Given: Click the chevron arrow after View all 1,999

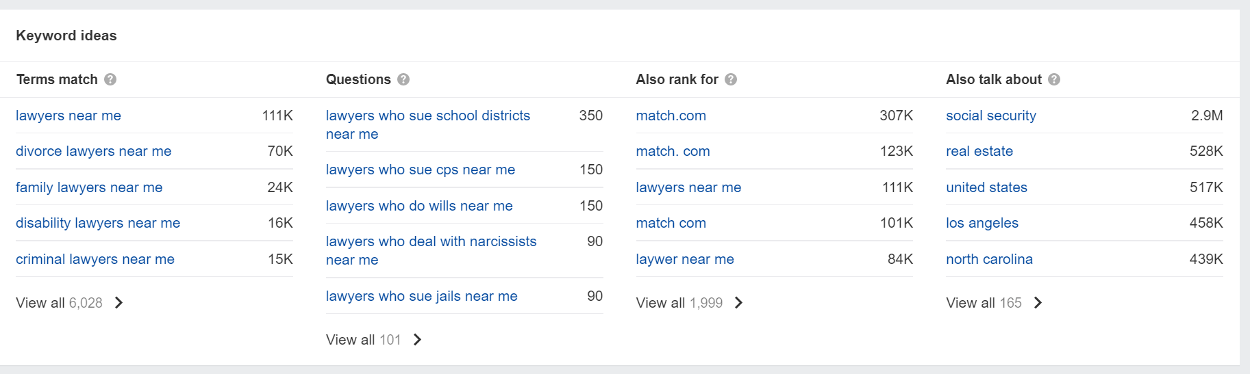Looking at the screenshot, I should (x=739, y=303).
